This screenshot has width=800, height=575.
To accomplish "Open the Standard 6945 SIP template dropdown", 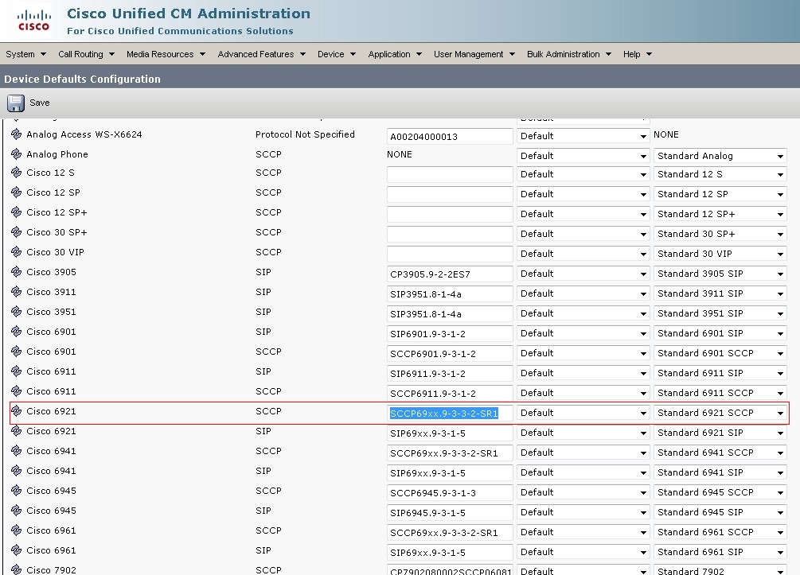I will click(720, 512).
